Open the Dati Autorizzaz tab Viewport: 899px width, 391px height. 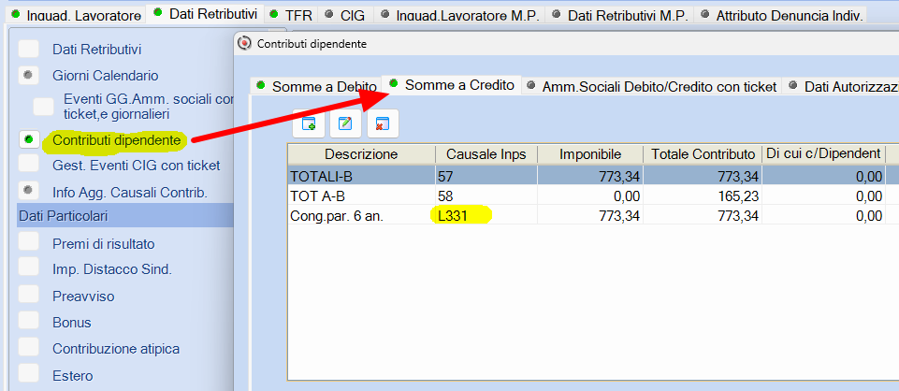(840, 87)
